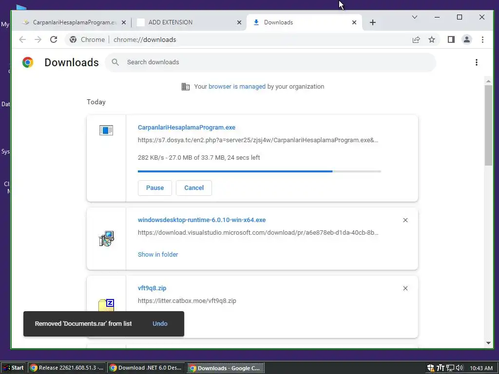Click the search magnifier icon in Downloads
499x374 pixels.
coord(115,62)
